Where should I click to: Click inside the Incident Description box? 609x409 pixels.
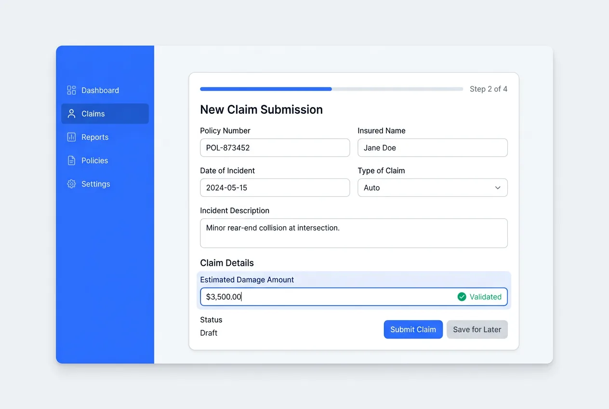[x=354, y=233]
